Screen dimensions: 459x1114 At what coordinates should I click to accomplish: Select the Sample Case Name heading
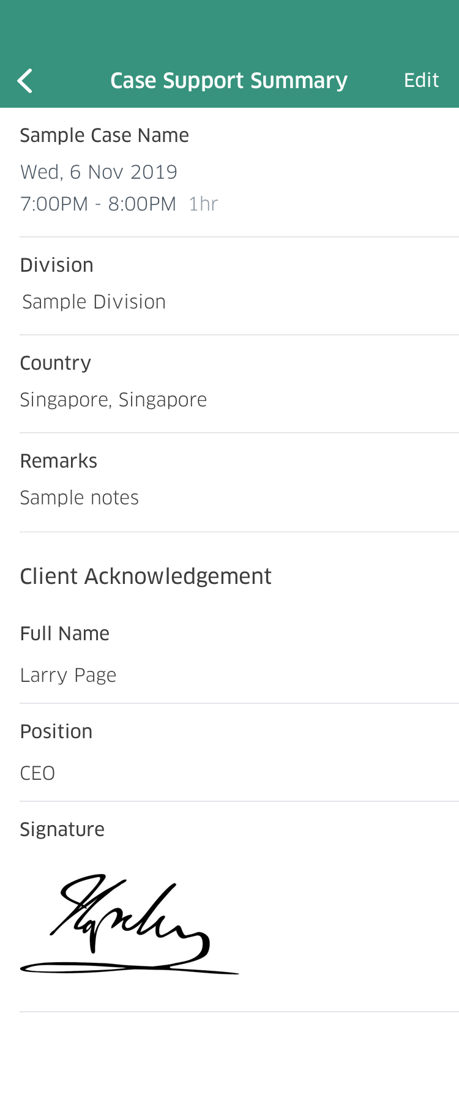point(105,135)
